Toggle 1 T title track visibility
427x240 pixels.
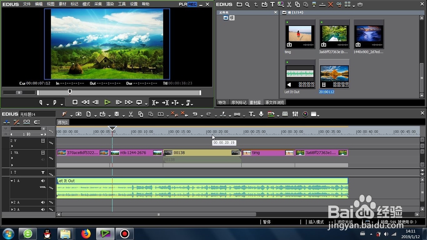click(43, 173)
